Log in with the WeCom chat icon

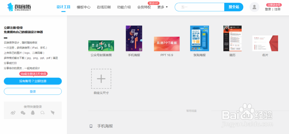[43, 113]
